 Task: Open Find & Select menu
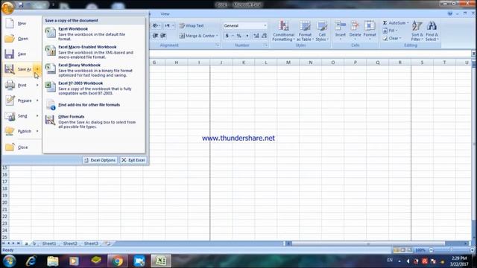[x=432, y=31]
